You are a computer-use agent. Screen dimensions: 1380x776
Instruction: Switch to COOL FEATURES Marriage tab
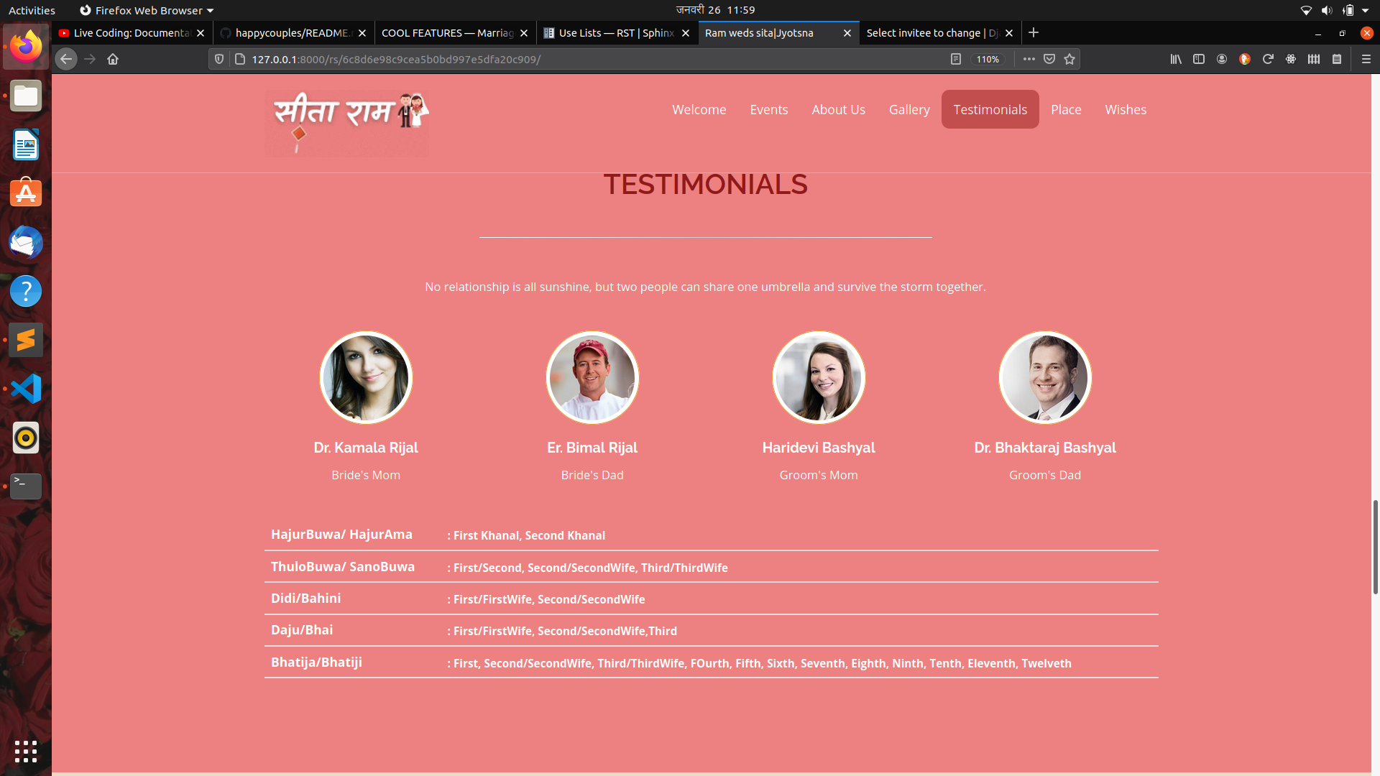[x=455, y=33]
